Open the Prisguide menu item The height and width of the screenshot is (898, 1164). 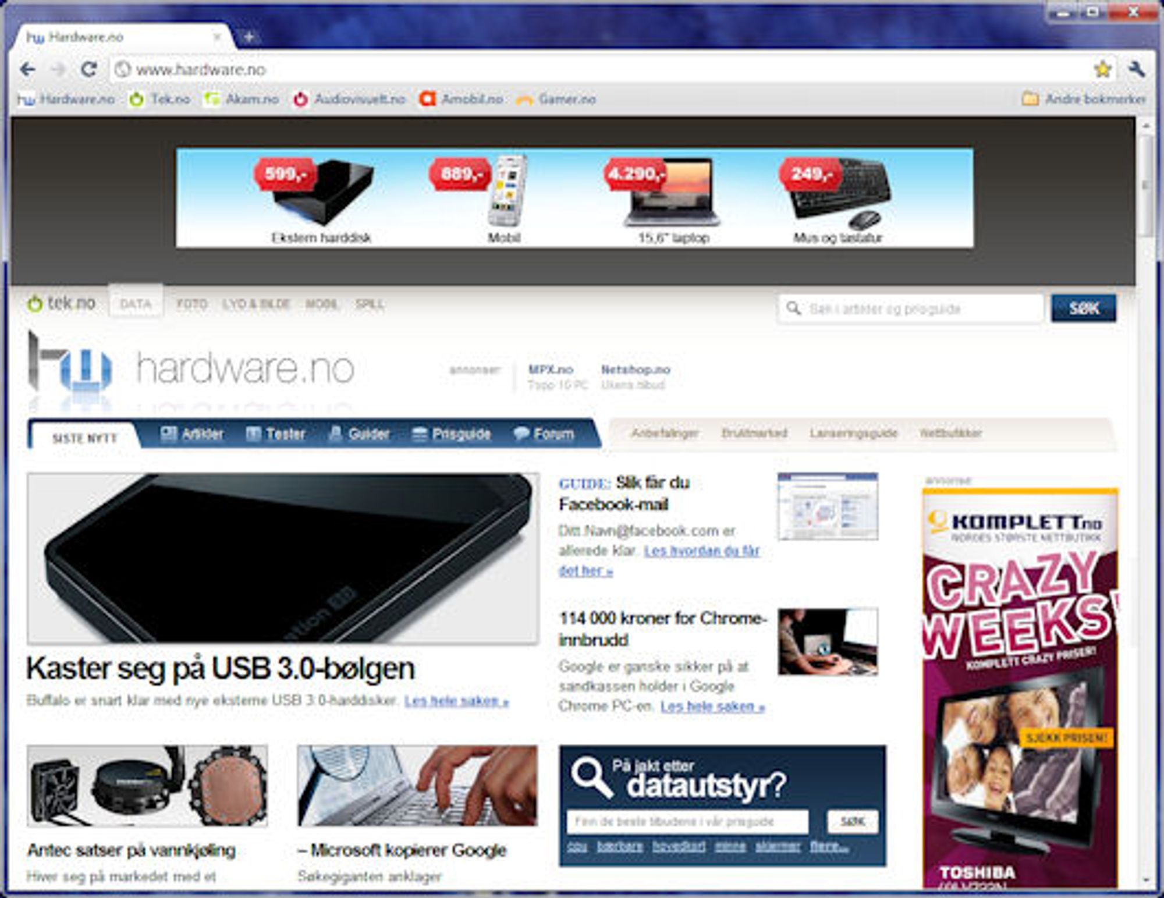point(452,434)
